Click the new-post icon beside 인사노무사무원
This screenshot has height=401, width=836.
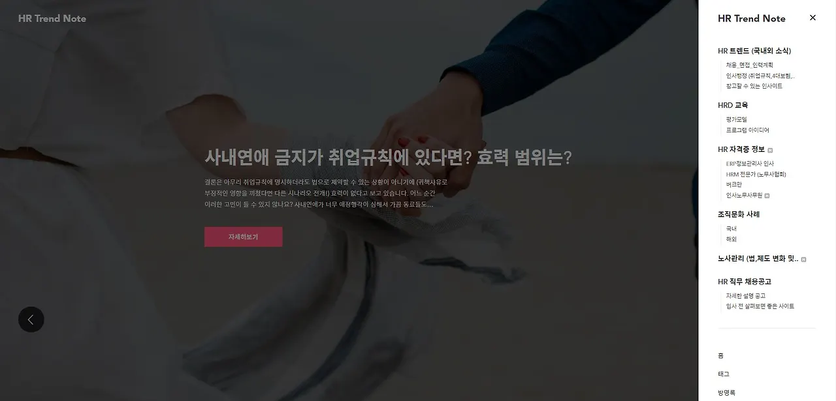click(x=767, y=196)
